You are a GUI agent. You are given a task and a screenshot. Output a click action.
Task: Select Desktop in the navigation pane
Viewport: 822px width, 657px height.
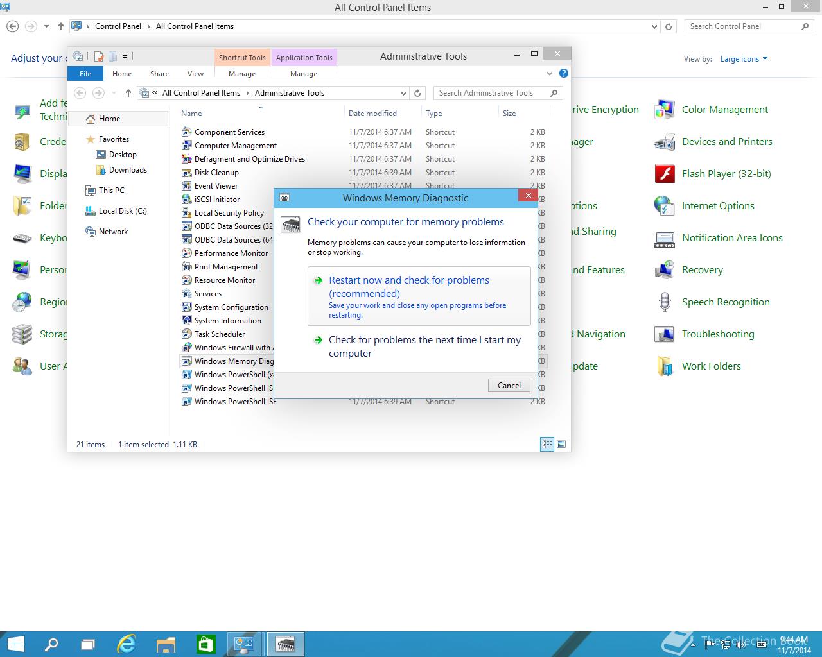coord(123,155)
